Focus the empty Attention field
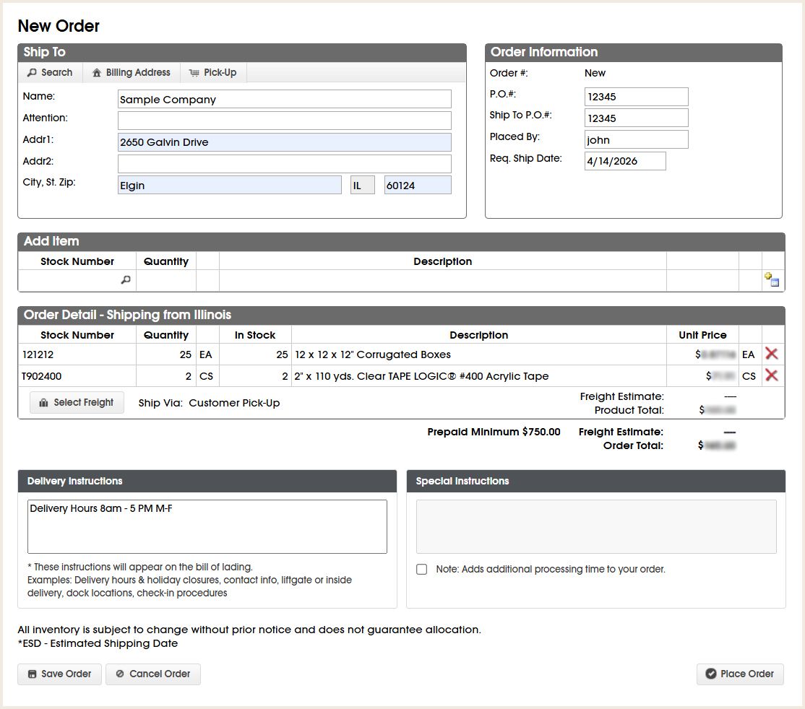 (x=285, y=121)
